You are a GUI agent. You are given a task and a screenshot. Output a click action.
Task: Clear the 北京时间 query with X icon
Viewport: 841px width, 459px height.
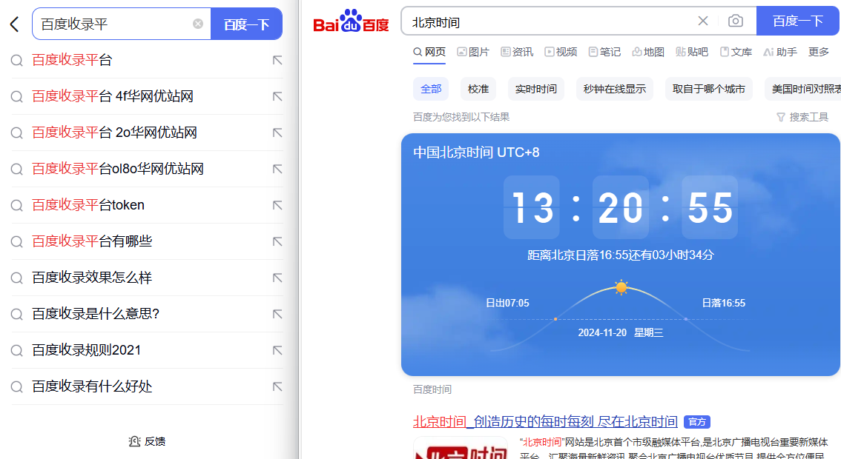702,21
